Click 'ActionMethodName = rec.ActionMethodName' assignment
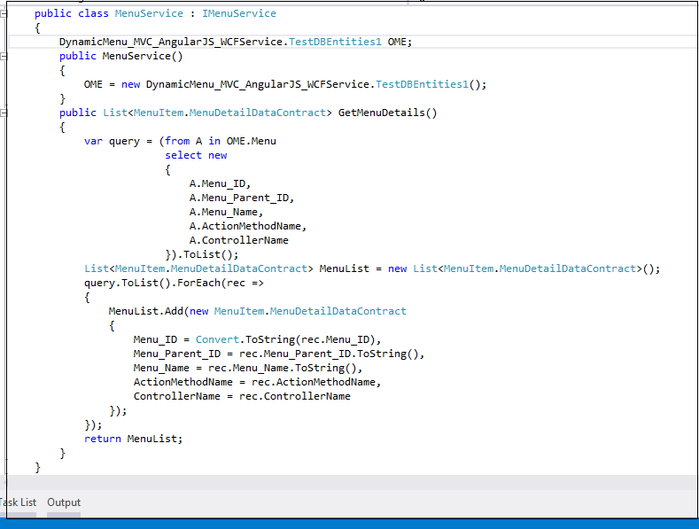Image resolution: width=699 pixels, height=529 pixels. point(254,382)
